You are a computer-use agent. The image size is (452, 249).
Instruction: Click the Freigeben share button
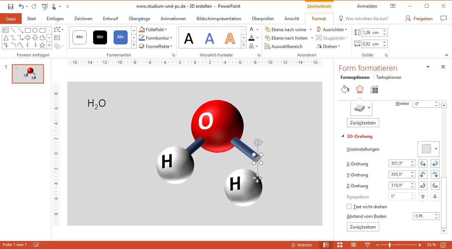coord(419,19)
